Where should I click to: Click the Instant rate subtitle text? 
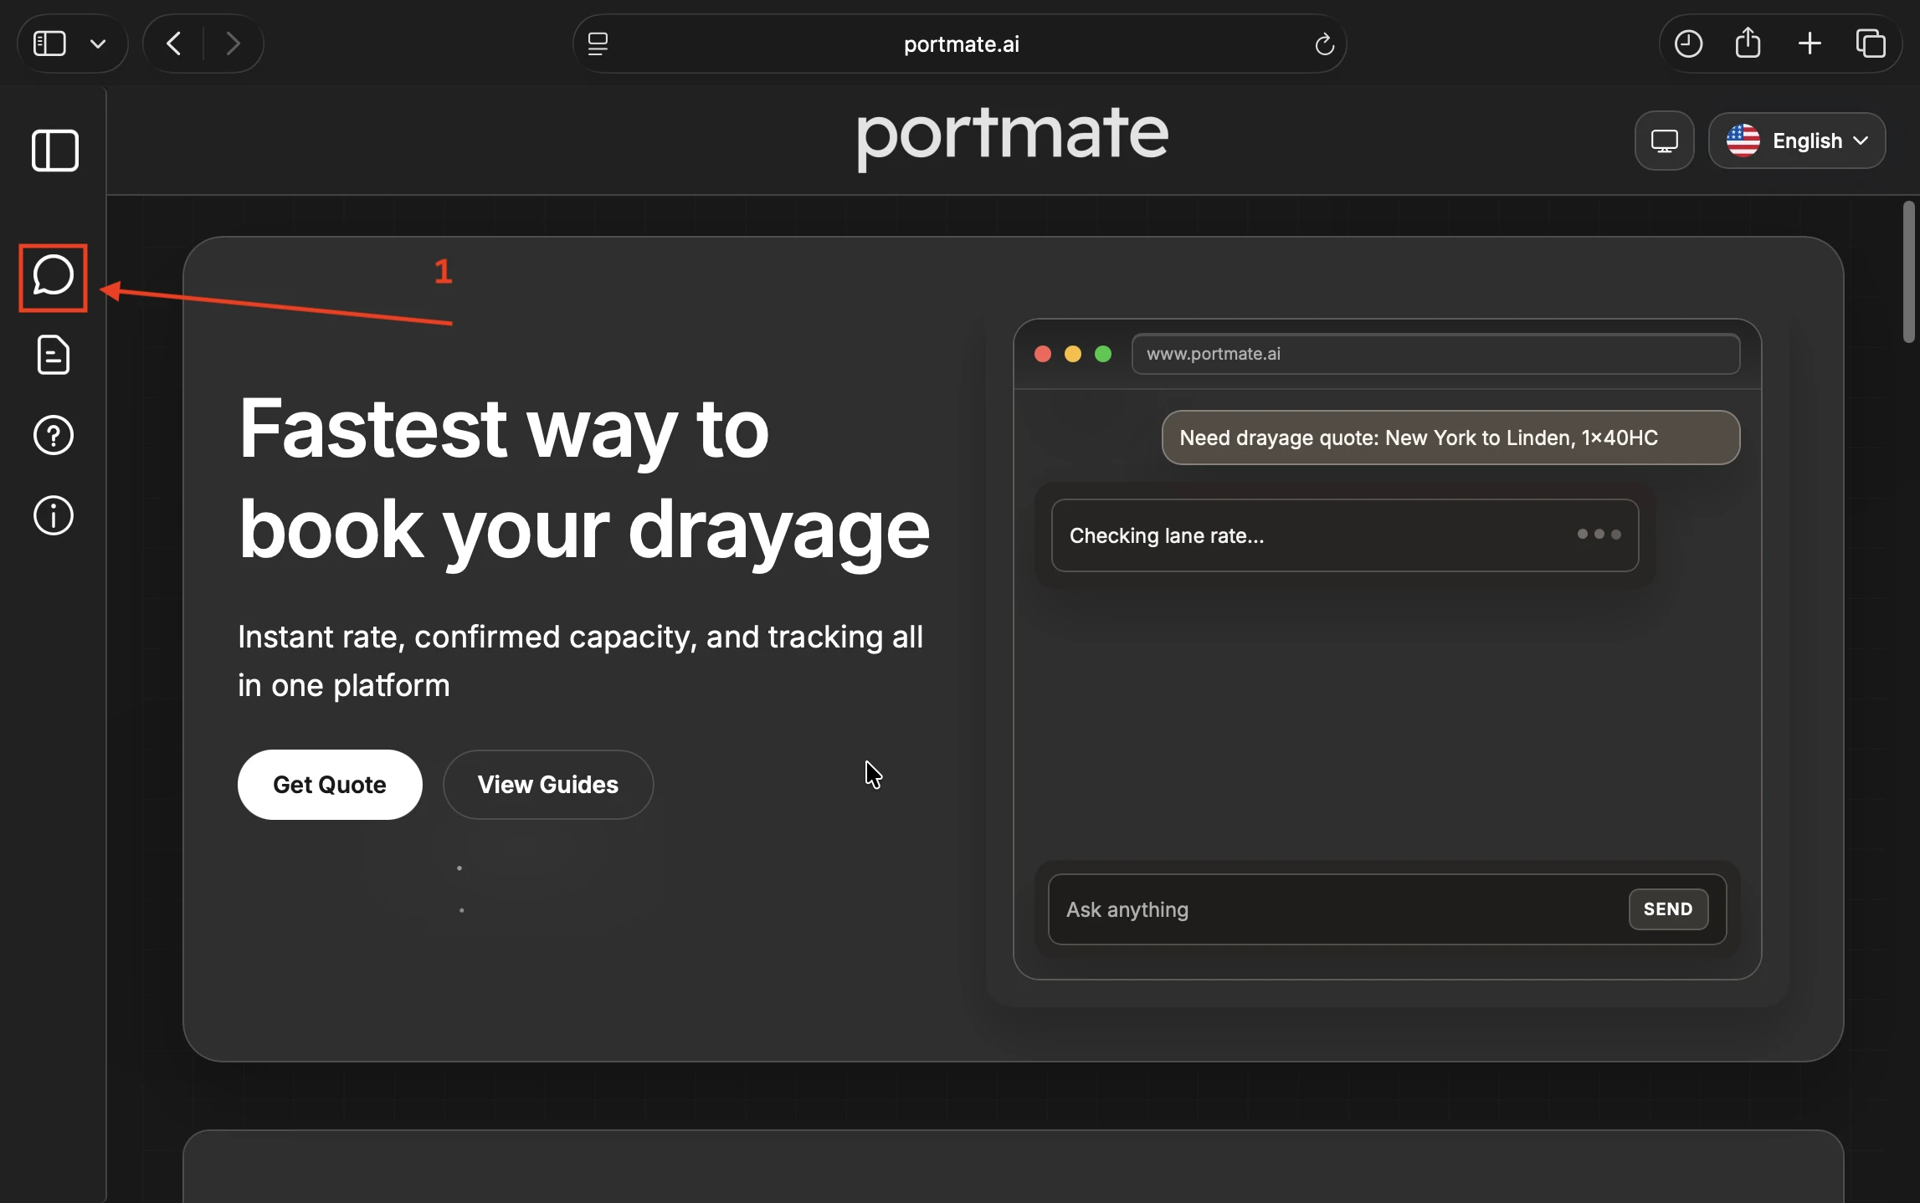click(x=580, y=661)
